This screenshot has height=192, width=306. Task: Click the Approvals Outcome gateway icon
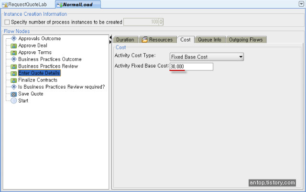[14, 38]
